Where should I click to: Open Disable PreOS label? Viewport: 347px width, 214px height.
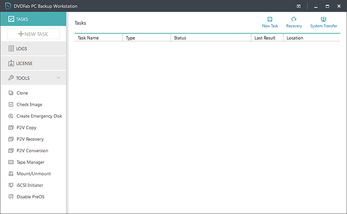31,197
